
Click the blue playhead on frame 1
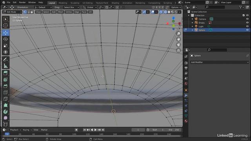(x=7, y=134)
